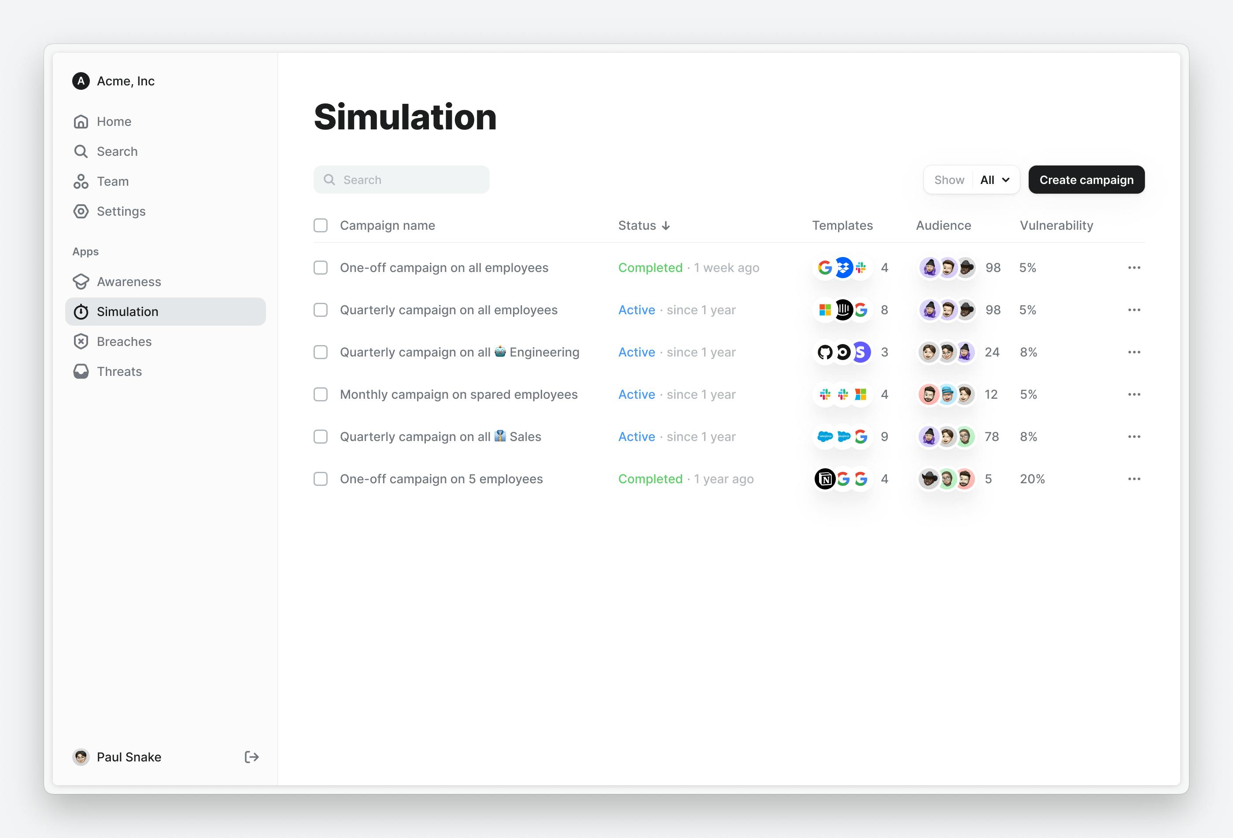Click the Breaches app icon in sidebar

(x=82, y=342)
